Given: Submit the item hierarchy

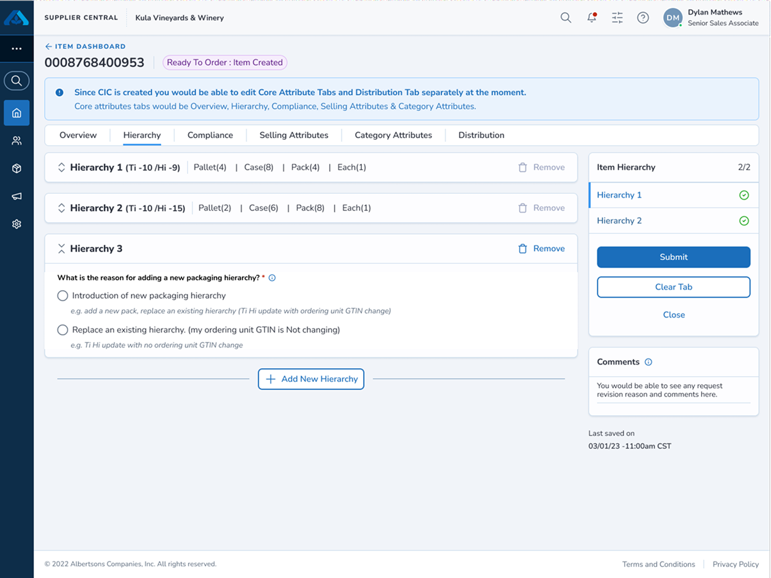Looking at the screenshot, I should [x=673, y=257].
